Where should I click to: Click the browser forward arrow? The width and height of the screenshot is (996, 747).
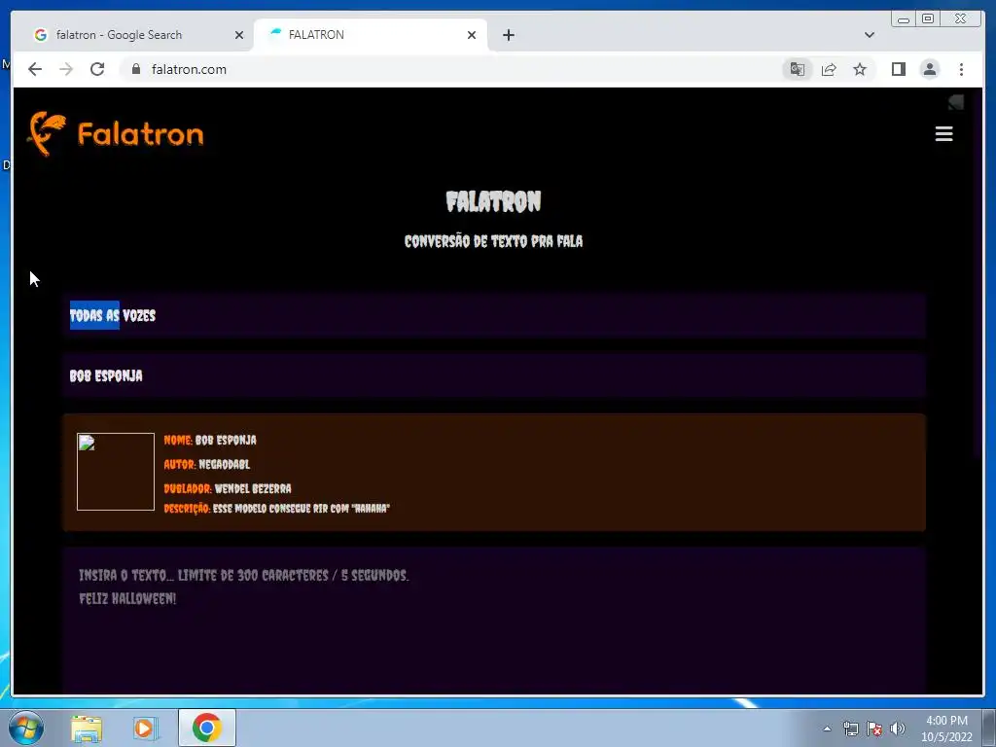pyautogui.click(x=66, y=69)
